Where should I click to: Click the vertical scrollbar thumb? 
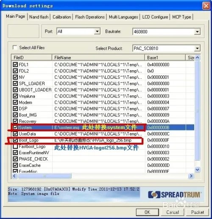198,111
